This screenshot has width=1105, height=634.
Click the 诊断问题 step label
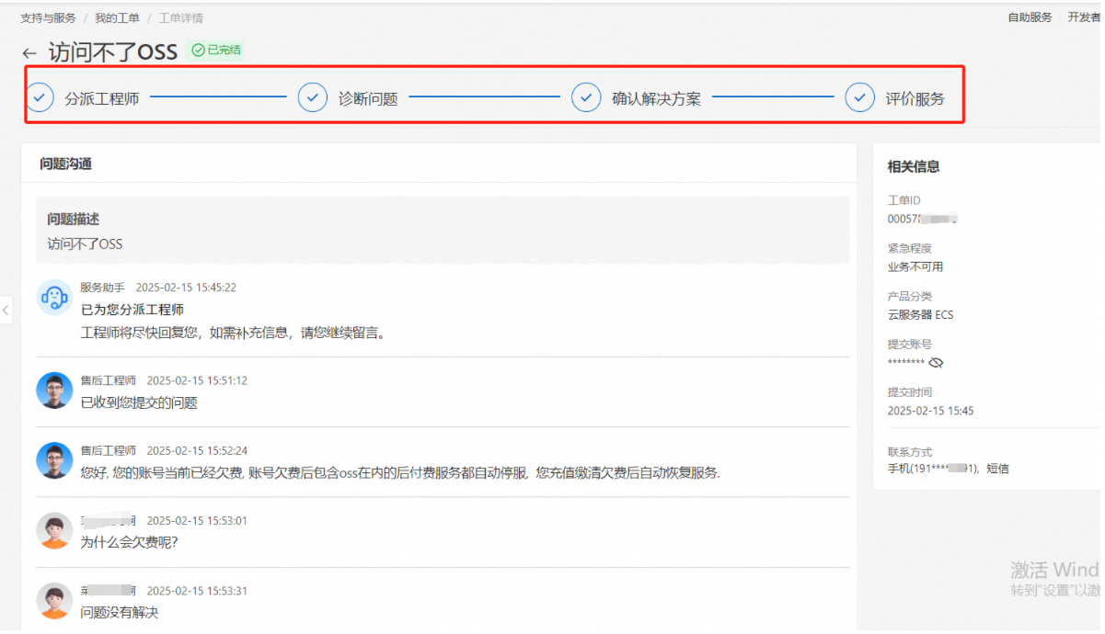[x=368, y=98]
